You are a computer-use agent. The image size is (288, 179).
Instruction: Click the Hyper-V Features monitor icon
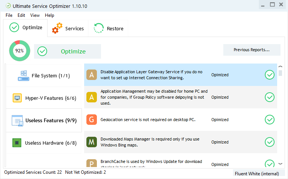point(17,98)
